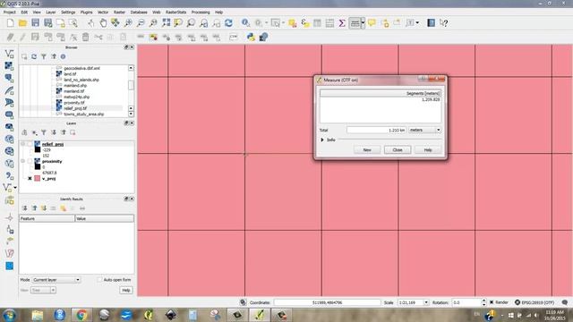Open the Scale dropdown arrow
Image resolution: width=573 pixels, height=322 pixels.
pyautogui.click(x=426, y=302)
